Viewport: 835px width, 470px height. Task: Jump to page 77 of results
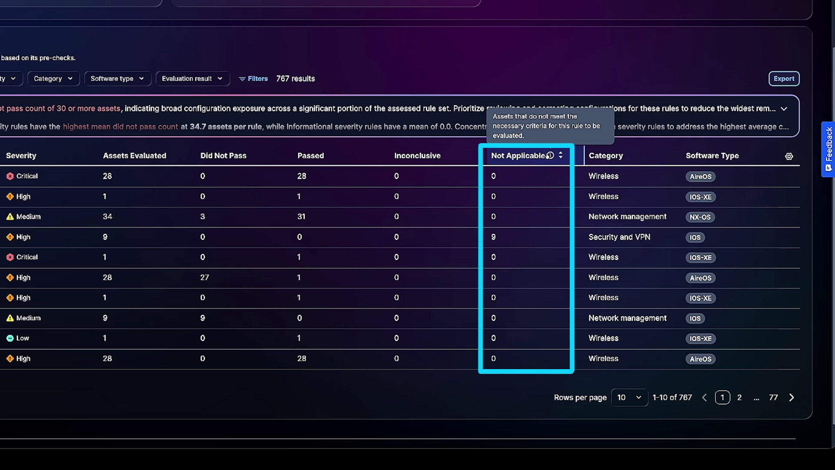[x=773, y=398]
